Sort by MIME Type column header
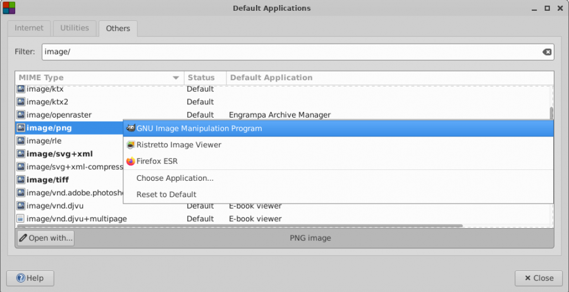 pos(99,78)
